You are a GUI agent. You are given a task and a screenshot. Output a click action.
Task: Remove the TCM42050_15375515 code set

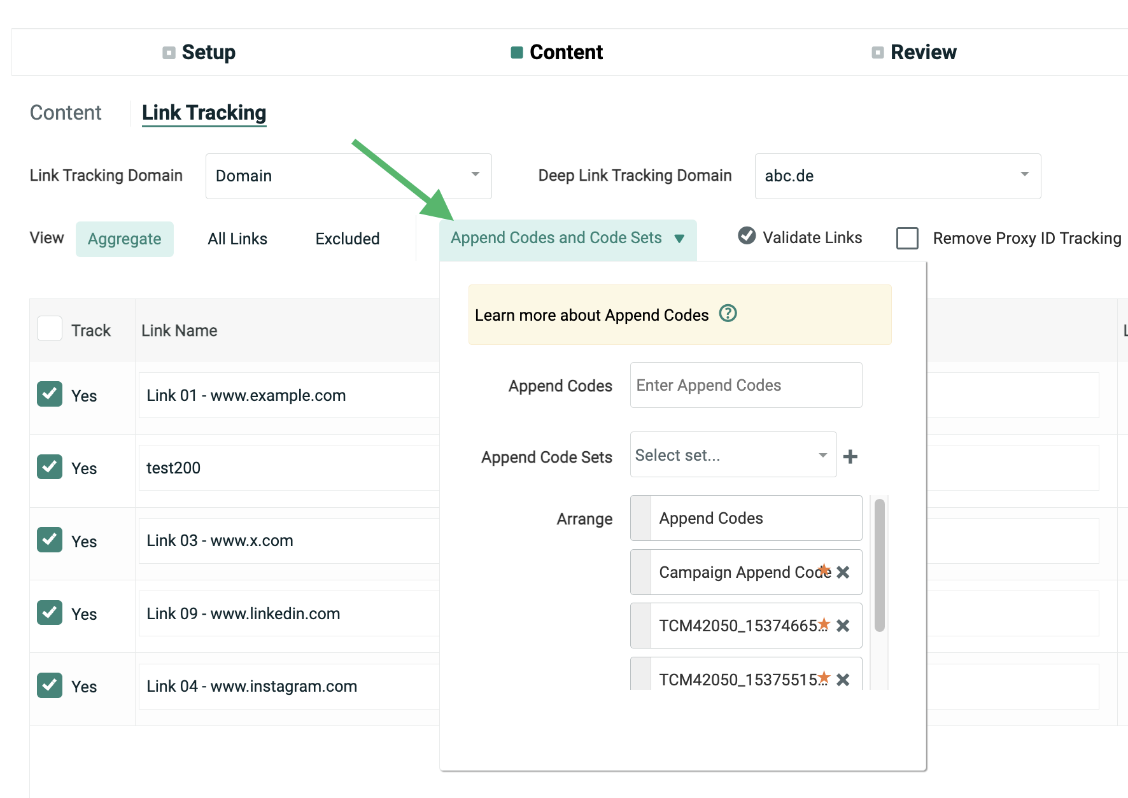tap(843, 679)
